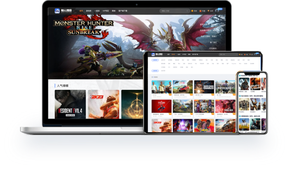Select the first blue-outlined filter pill on the tablet

point(155,60)
